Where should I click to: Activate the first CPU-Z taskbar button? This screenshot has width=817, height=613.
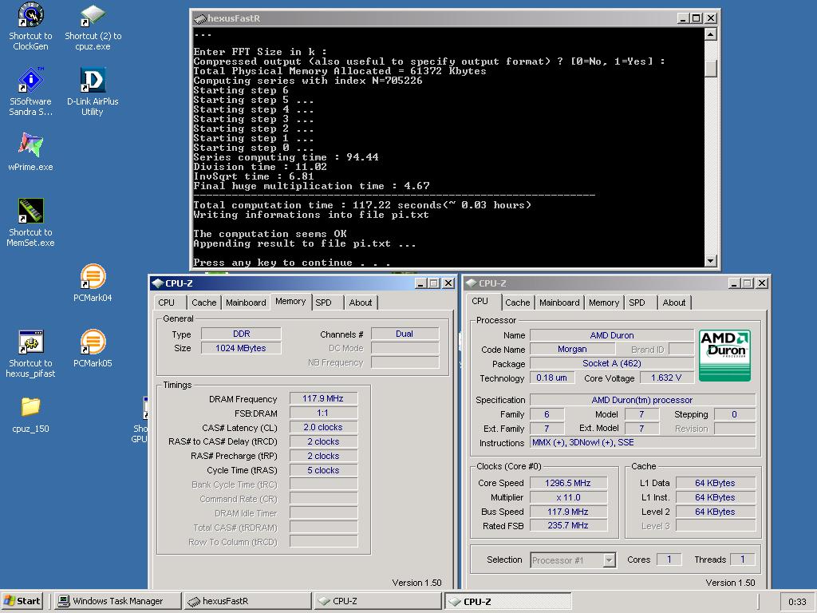[377, 601]
